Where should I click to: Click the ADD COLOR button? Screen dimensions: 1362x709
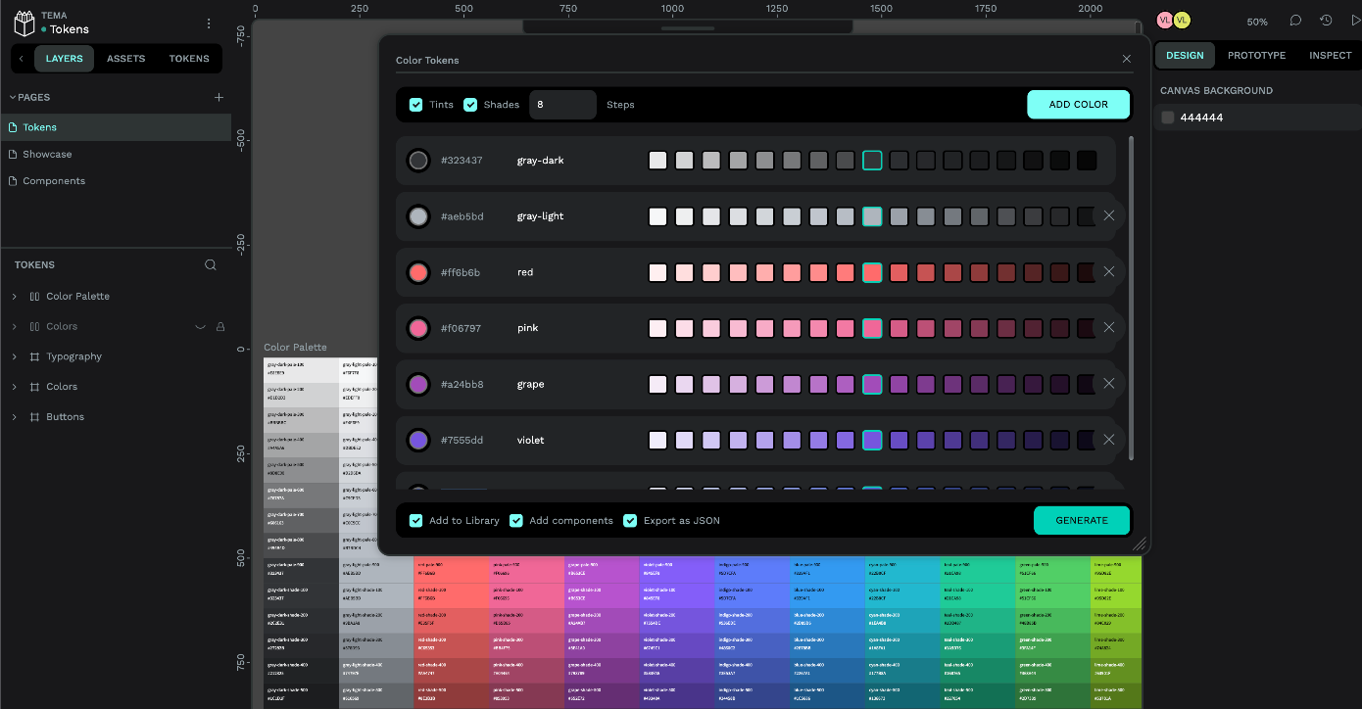tap(1079, 105)
